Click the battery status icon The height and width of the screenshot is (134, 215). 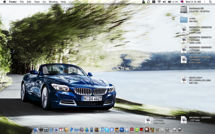pos(170,2)
